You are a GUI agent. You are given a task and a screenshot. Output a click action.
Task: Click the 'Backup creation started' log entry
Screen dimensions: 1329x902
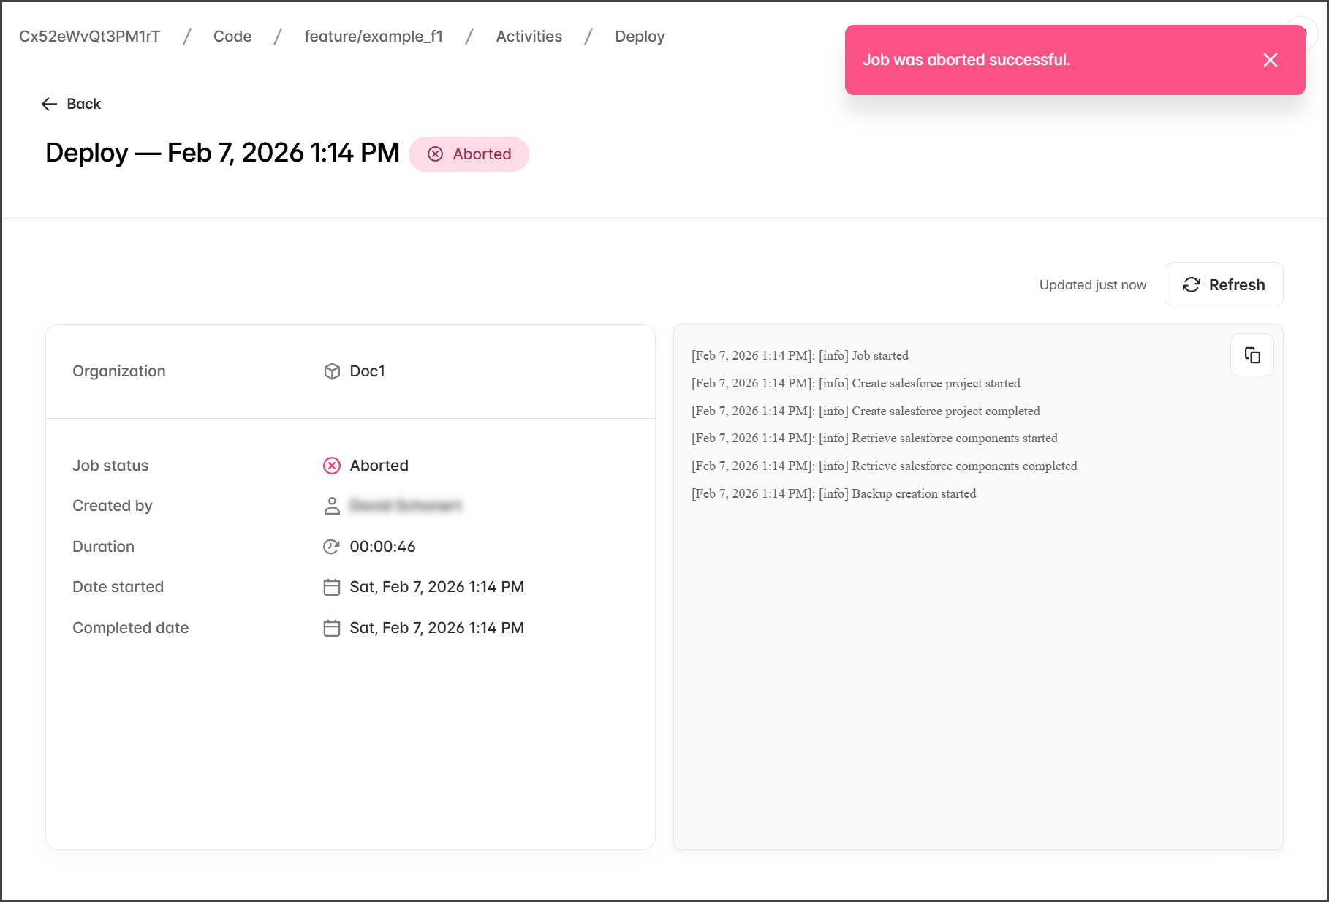click(833, 493)
